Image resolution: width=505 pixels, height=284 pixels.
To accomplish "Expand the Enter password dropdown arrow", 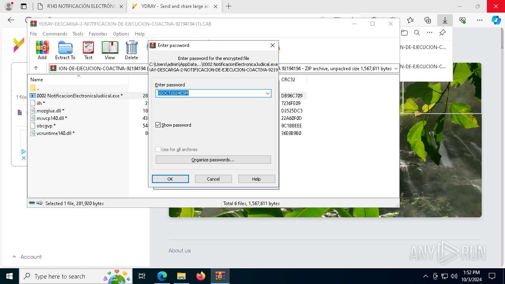I will (267, 93).
